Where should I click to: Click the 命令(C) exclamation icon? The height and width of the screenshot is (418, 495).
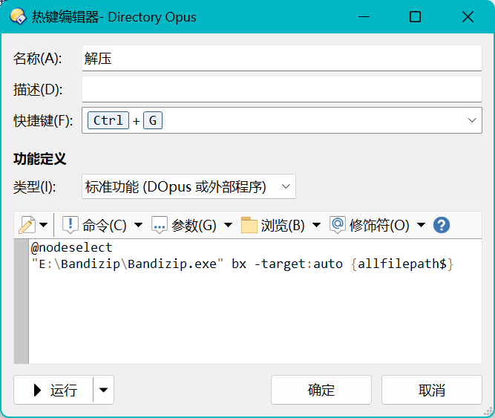click(70, 225)
